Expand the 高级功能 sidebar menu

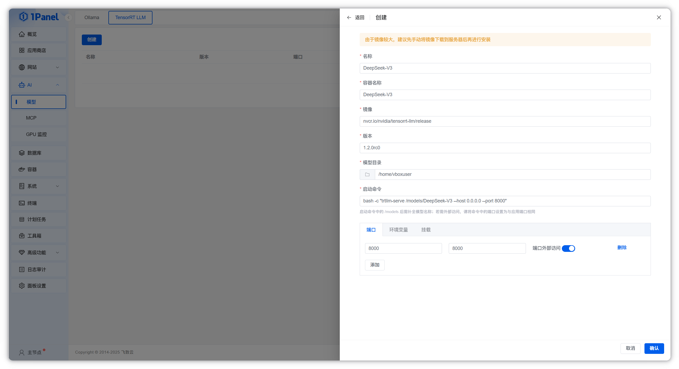coord(39,253)
